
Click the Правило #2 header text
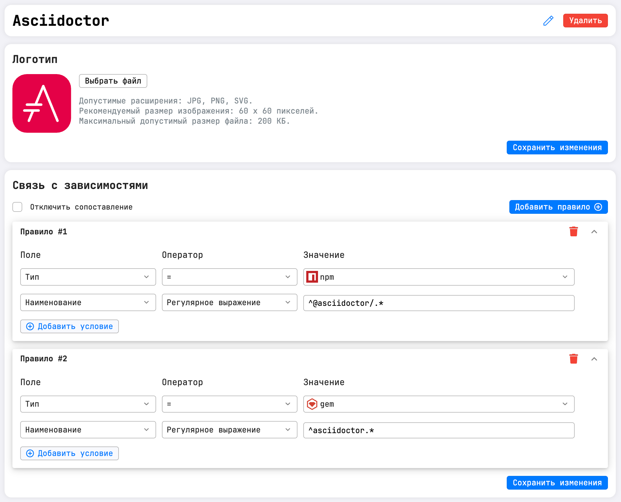44,359
